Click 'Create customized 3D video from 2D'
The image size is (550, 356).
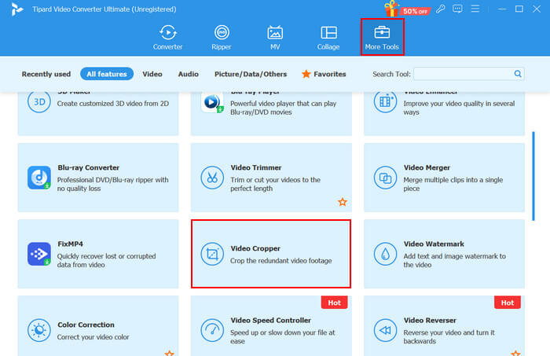click(113, 104)
